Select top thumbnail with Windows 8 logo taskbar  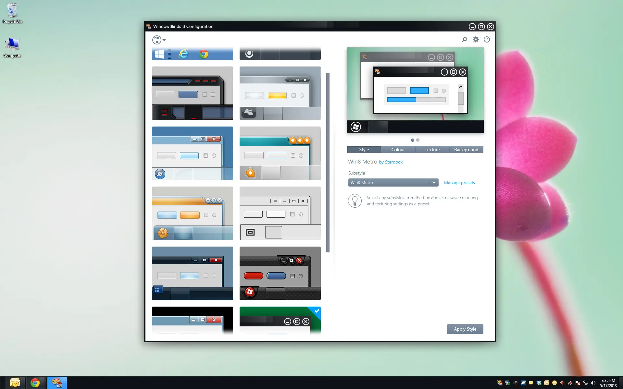(193, 54)
